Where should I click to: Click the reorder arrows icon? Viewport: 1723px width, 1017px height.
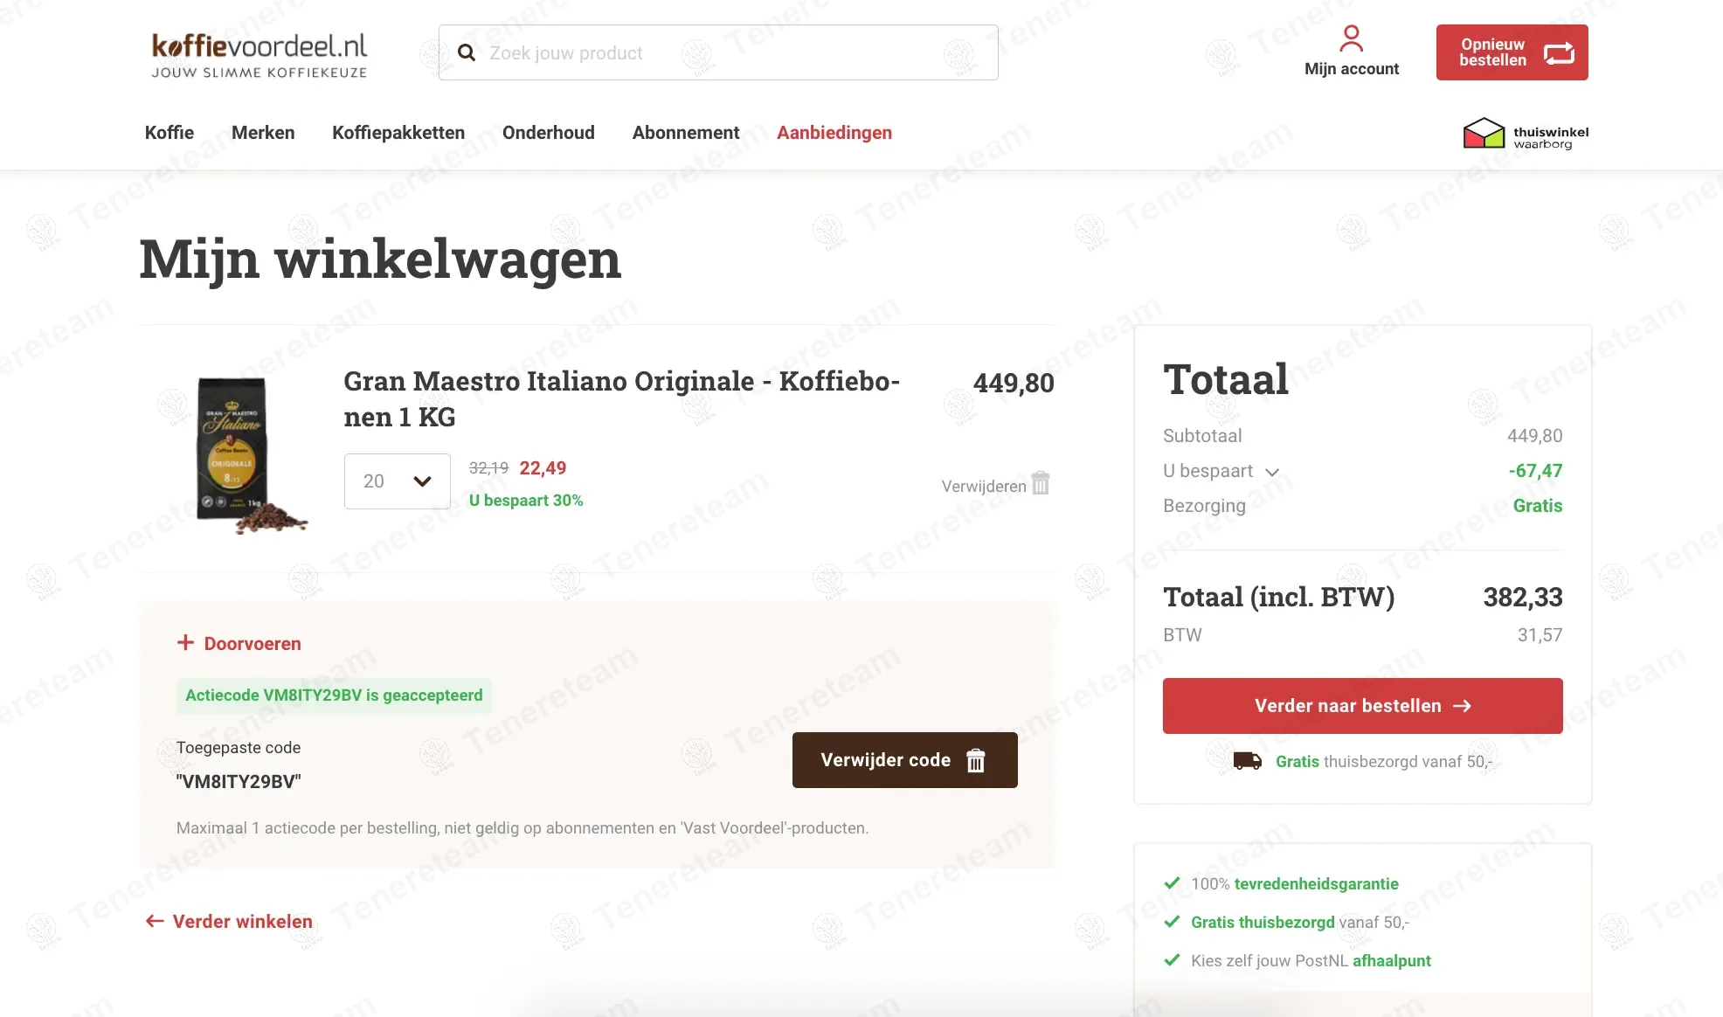click(1559, 53)
